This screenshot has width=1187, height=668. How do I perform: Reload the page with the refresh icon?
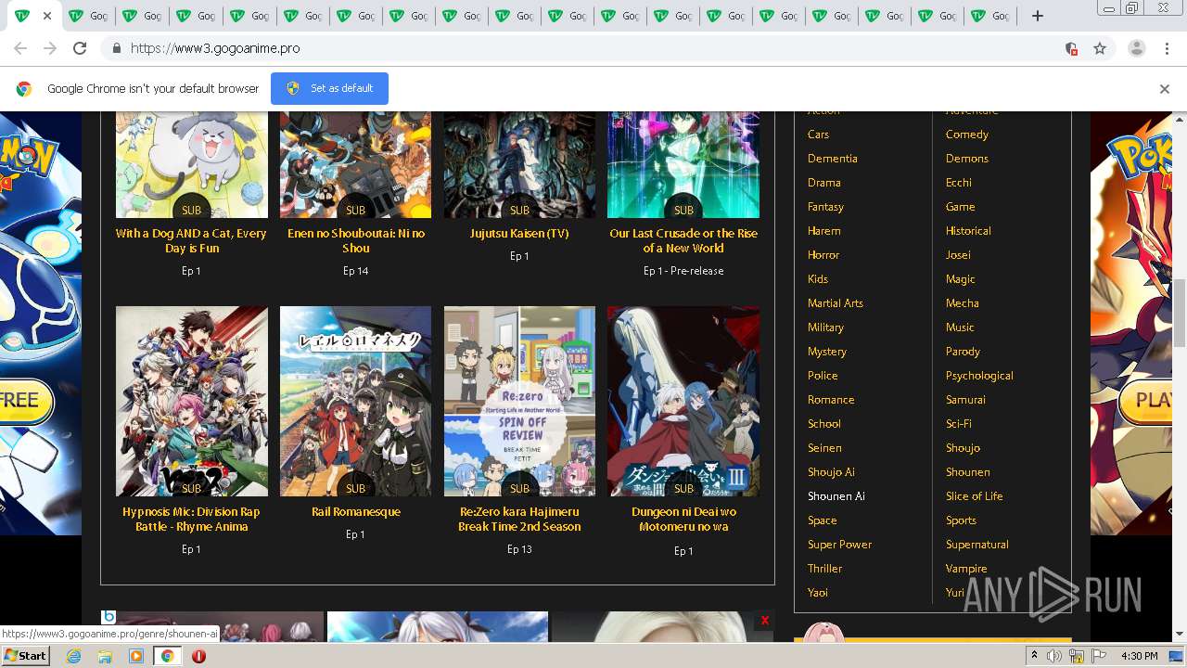(x=80, y=48)
